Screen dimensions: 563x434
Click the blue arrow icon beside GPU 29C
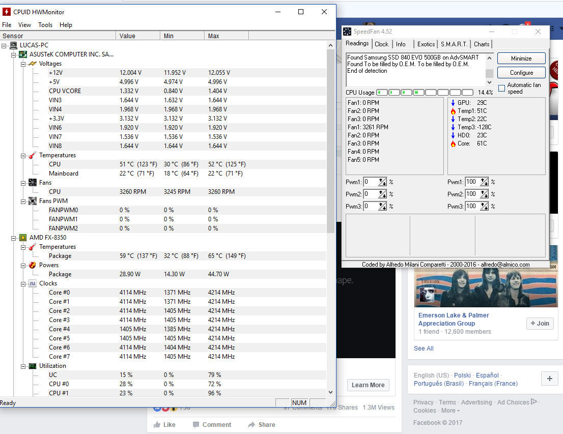tap(453, 103)
